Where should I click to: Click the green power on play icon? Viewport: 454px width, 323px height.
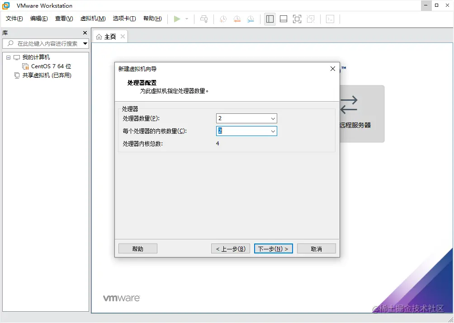(x=177, y=19)
